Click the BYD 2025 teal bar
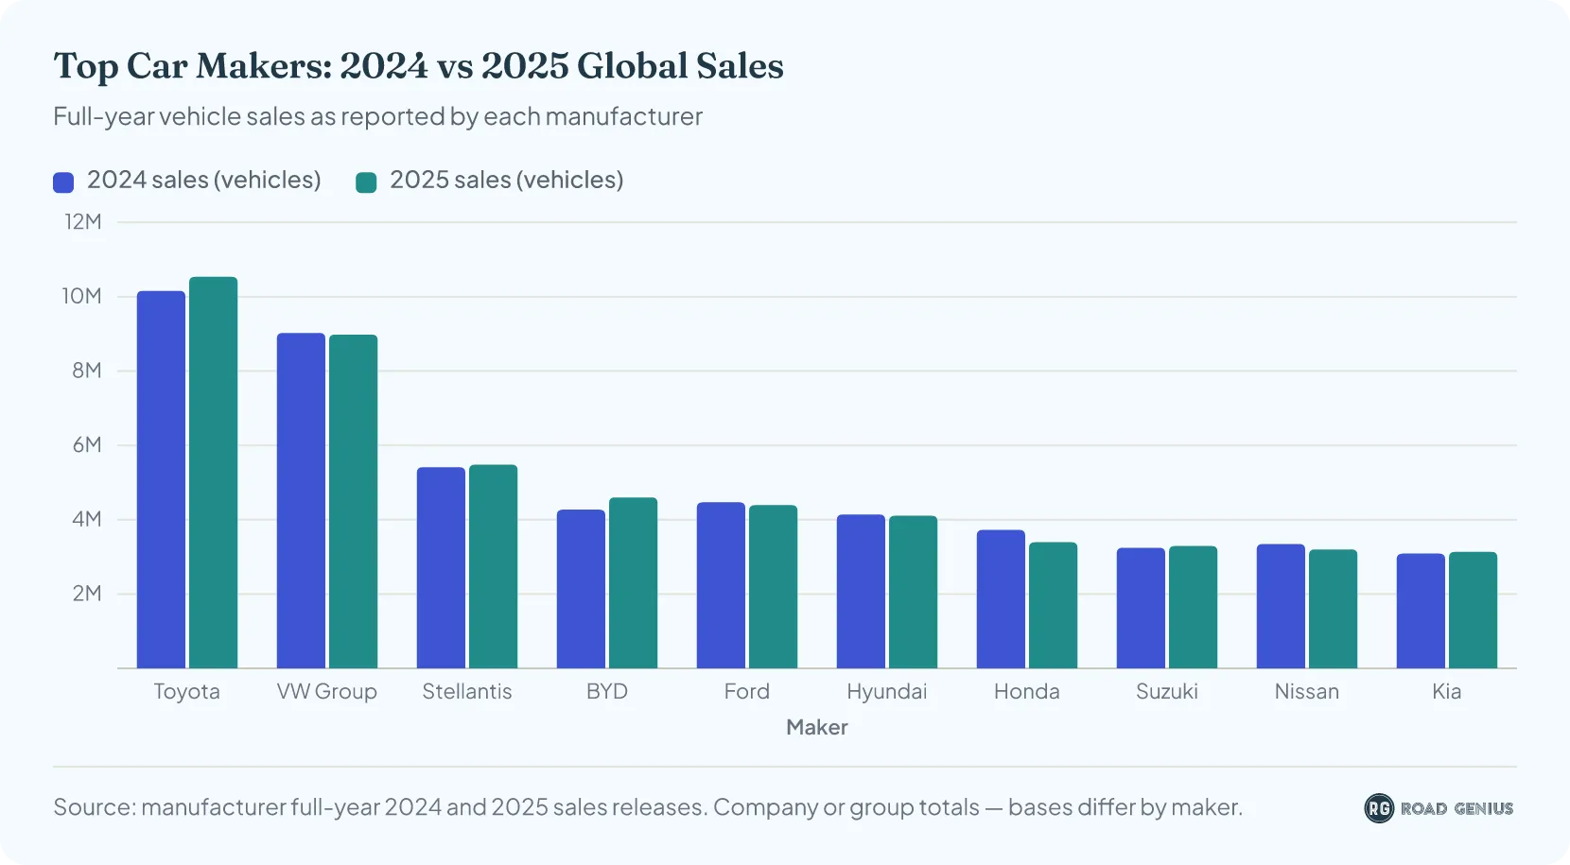The image size is (1570, 865). (x=634, y=582)
